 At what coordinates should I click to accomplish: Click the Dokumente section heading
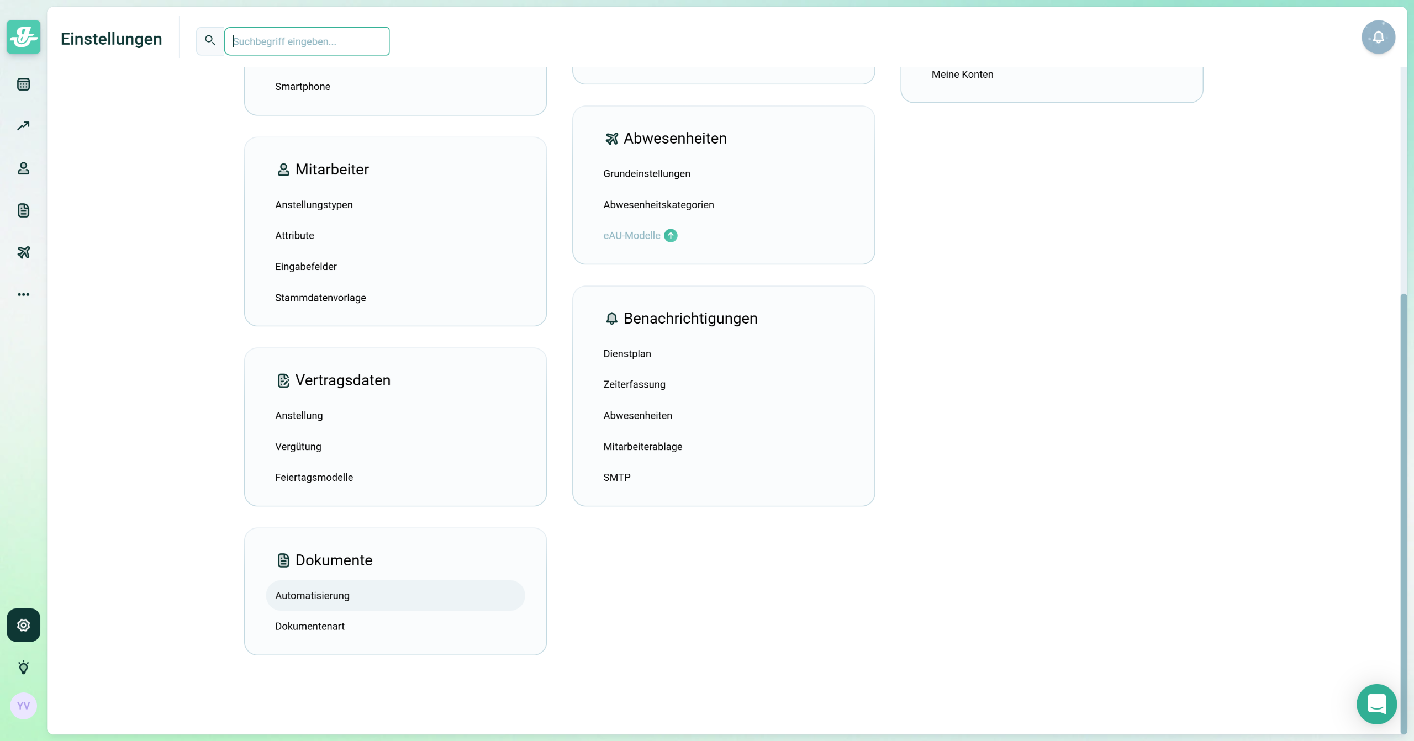(x=334, y=560)
